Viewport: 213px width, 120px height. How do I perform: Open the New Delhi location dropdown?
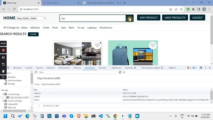coord(31,18)
